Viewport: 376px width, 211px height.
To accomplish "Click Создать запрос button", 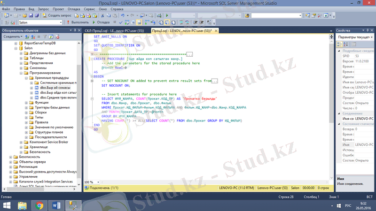I will [57, 15].
